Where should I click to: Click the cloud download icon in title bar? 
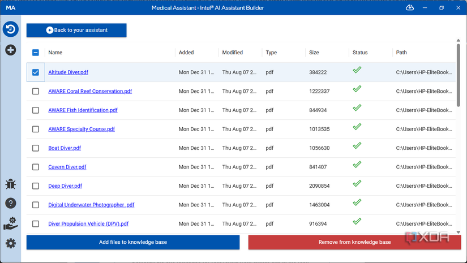[410, 8]
